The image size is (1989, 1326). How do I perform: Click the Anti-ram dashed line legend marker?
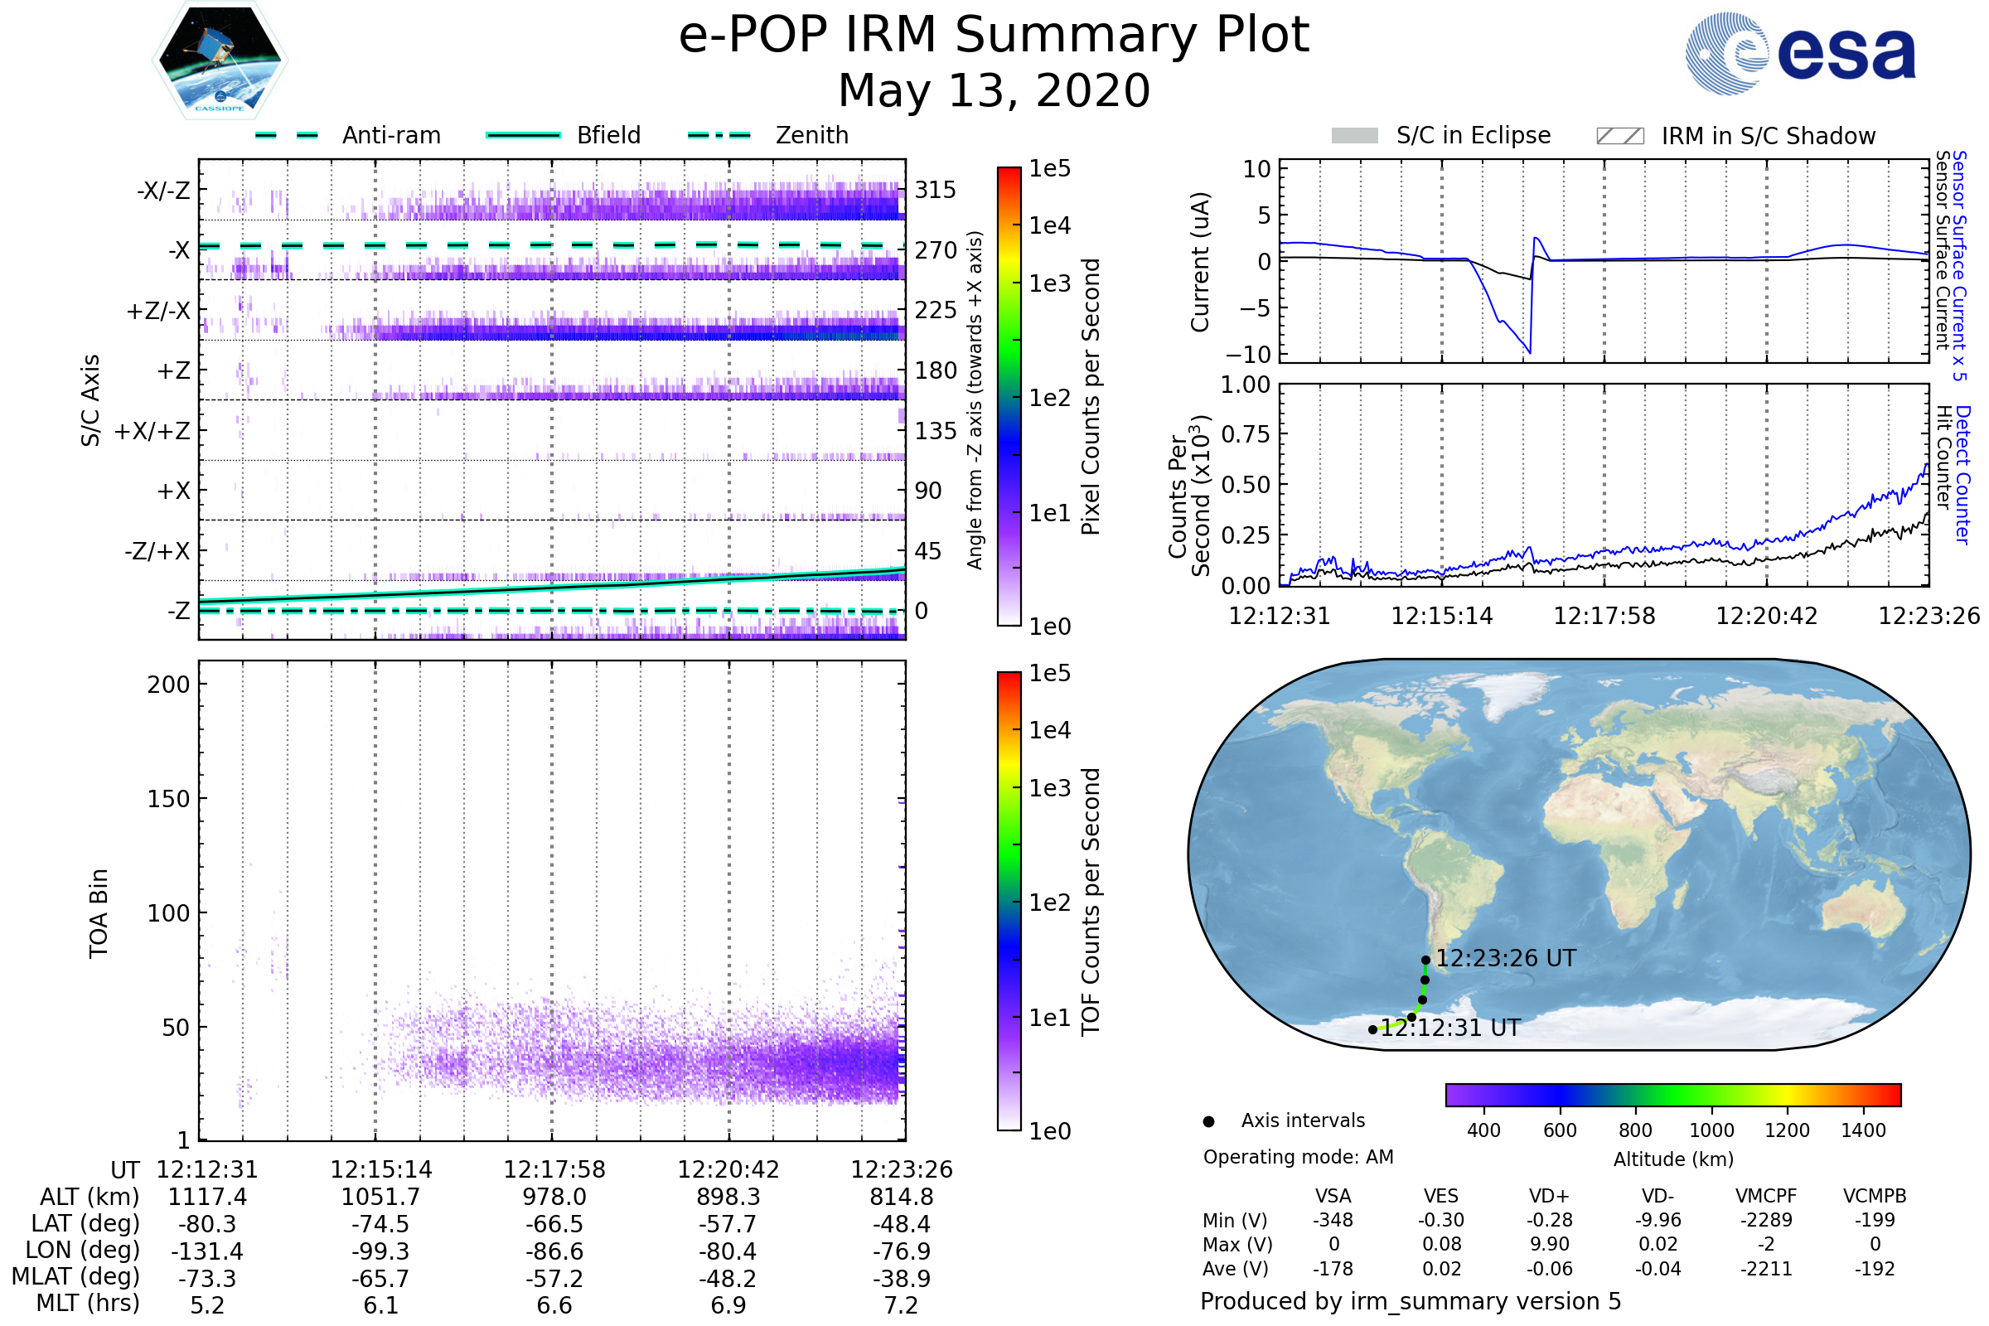coord(287,135)
